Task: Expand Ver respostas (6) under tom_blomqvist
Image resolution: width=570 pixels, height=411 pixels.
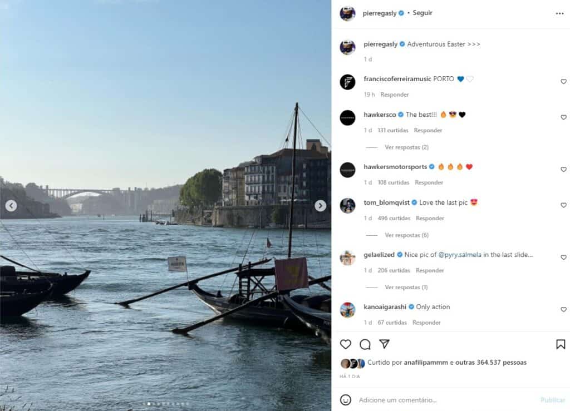Action: point(406,235)
